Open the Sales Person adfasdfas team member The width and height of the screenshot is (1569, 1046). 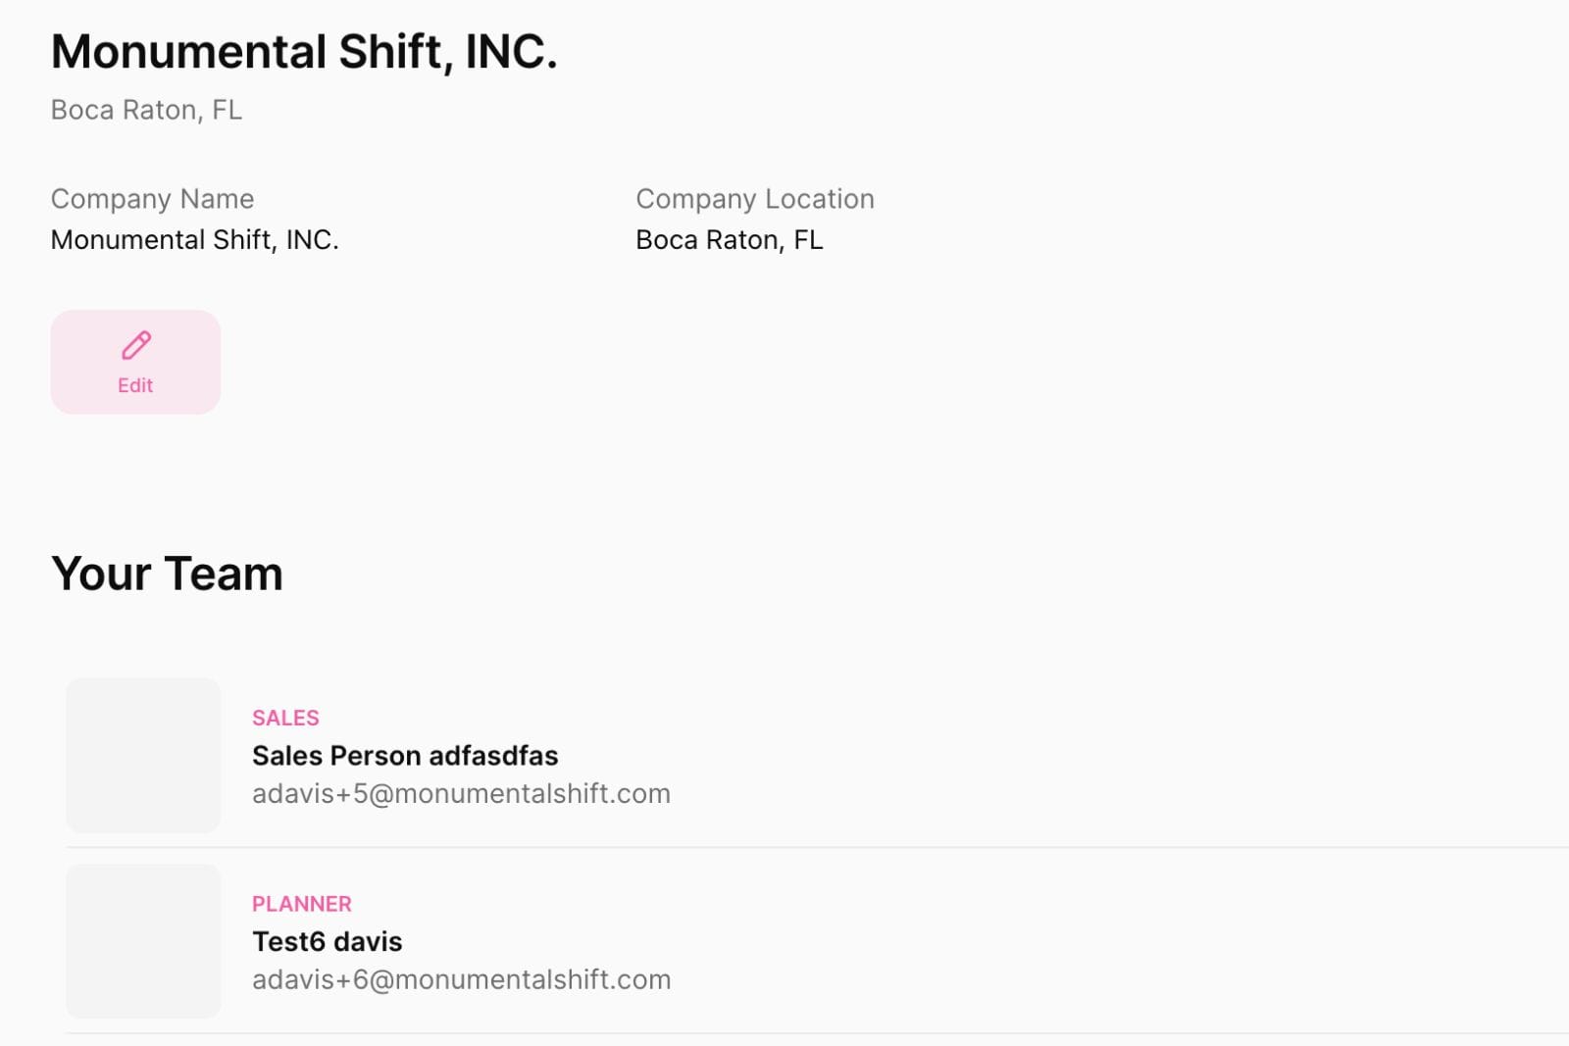pyautogui.click(x=404, y=756)
